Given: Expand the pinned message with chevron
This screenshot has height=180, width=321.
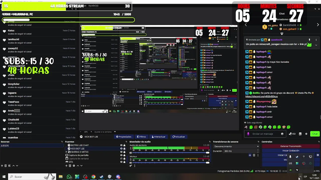Looking at the screenshot, I should (316, 45).
